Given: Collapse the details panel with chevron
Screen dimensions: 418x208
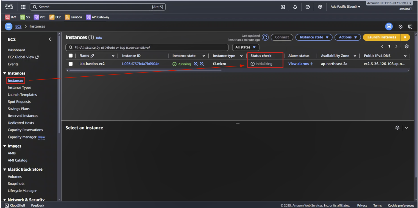Looking at the screenshot, I should pos(406,128).
